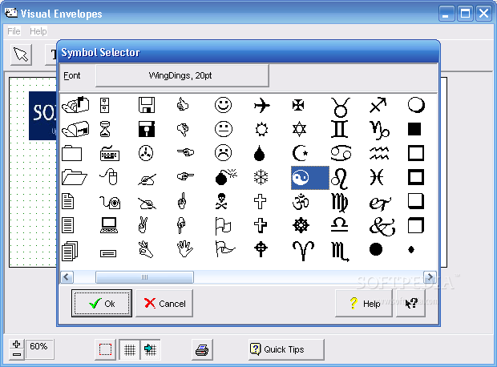Pick the Taurus zodiac symbol
Screen dimensions: 497x367
point(341,107)
